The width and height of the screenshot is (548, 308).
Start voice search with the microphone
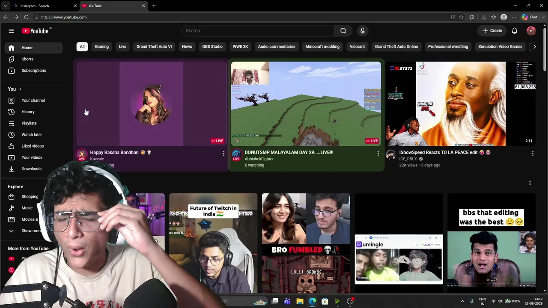[363, 31]
